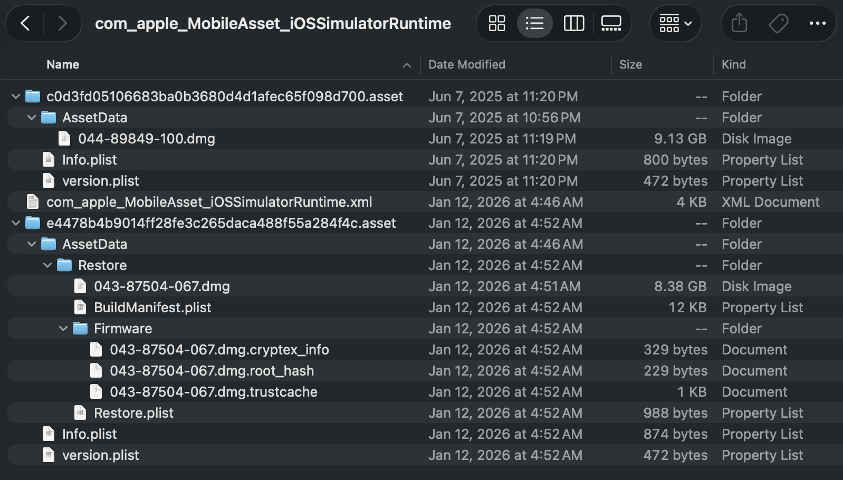Go back to the previous folder
Screen dimensions: 843x480
pyautogui.click(x=25, y=23)
